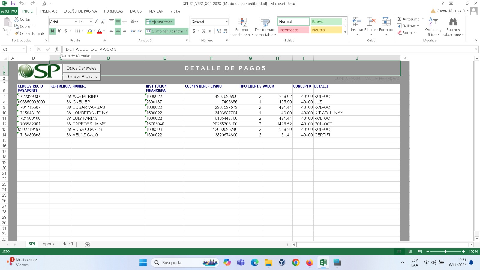
Task: Toggle italic formatting K button
Action: (59, 31)
